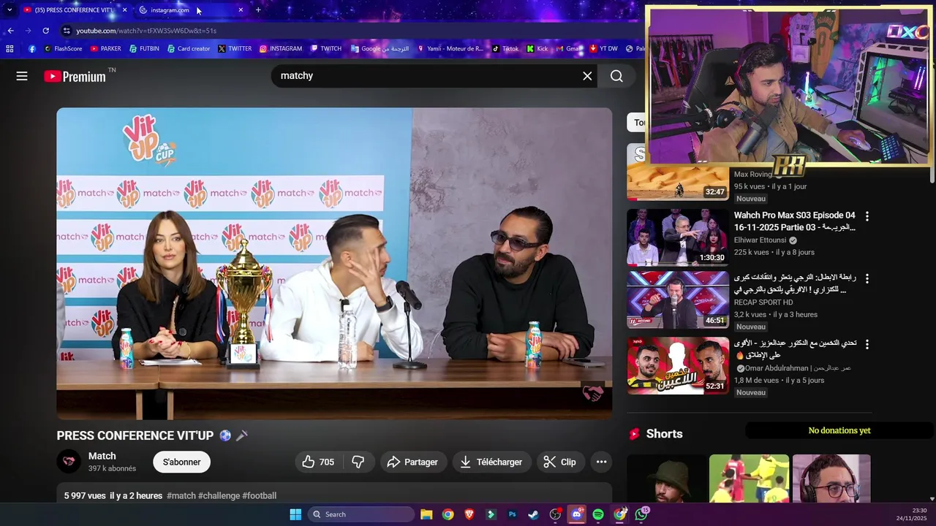Close the YouTube PRESS CONFERENCE tab
936x526 pixels.
(x=124, y=10)
